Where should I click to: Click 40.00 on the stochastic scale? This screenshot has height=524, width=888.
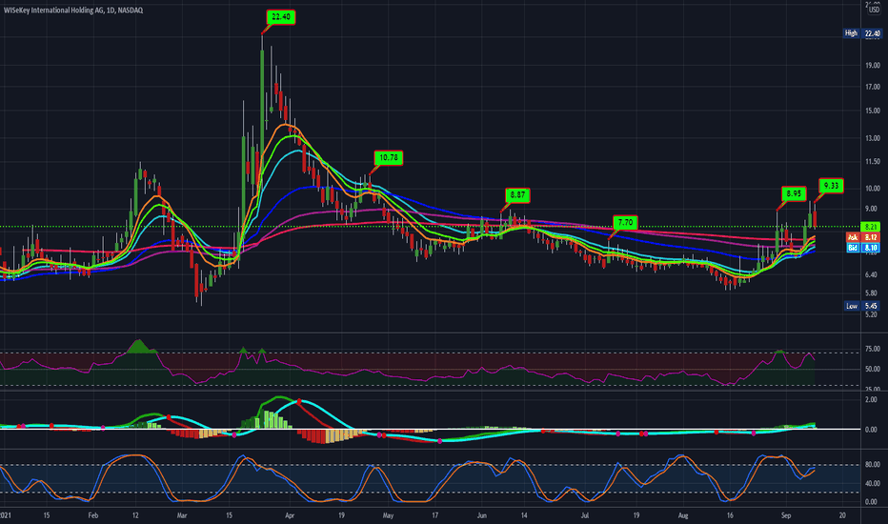tap(872, 483)
